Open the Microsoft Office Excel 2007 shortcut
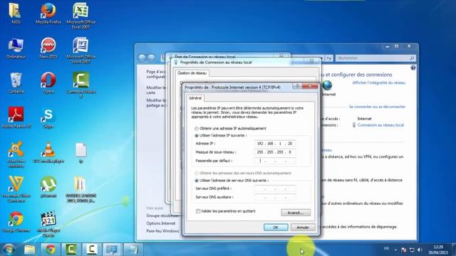456x256 pixels. (x=81, y=15)
